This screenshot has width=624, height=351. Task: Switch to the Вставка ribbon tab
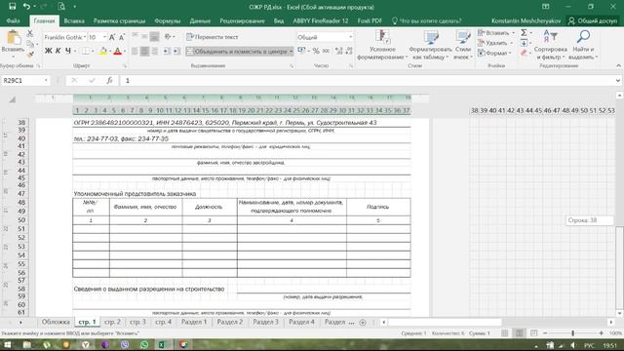74,20
